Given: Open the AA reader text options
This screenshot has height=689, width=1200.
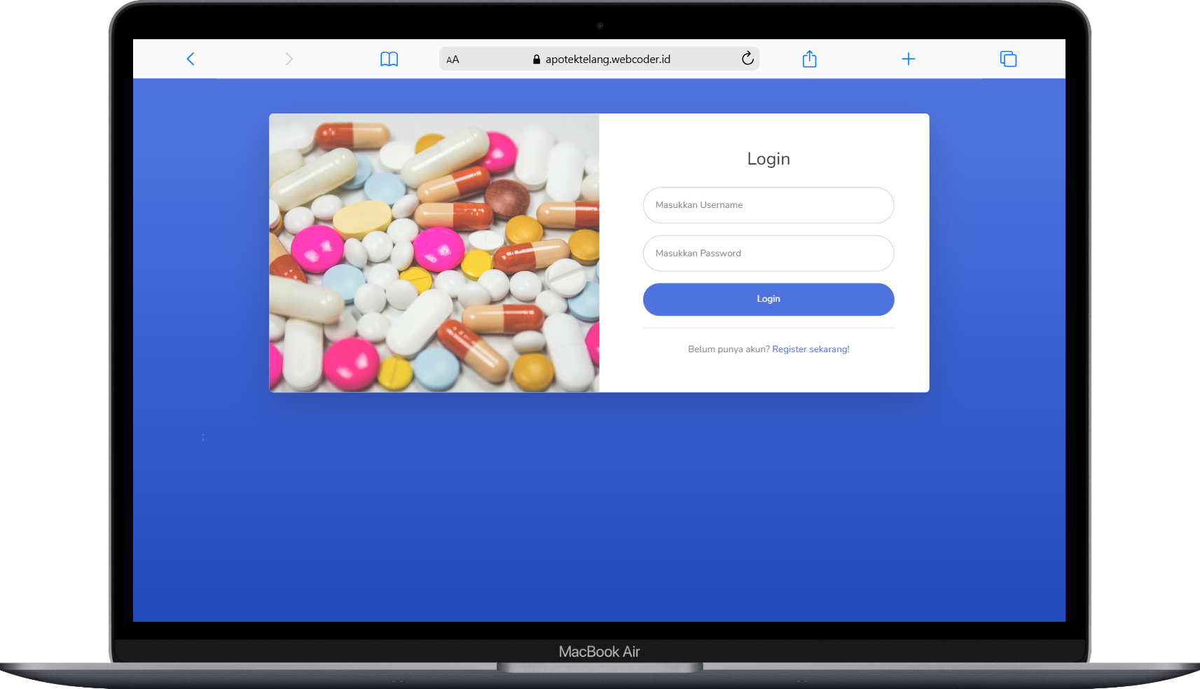Looking at the screenshot, I should tap(453, 60).
